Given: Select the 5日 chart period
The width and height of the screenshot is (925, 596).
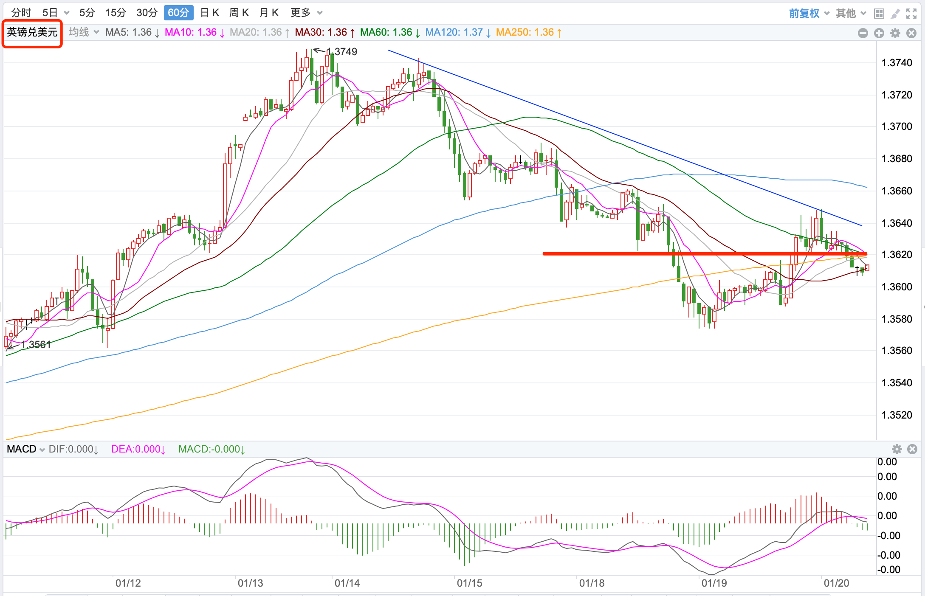Looking at the screenshot, I should [x=50, y=13].
